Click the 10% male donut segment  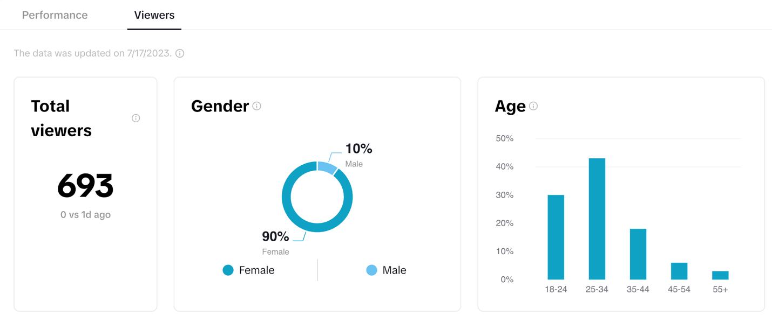tap(327, 167)
